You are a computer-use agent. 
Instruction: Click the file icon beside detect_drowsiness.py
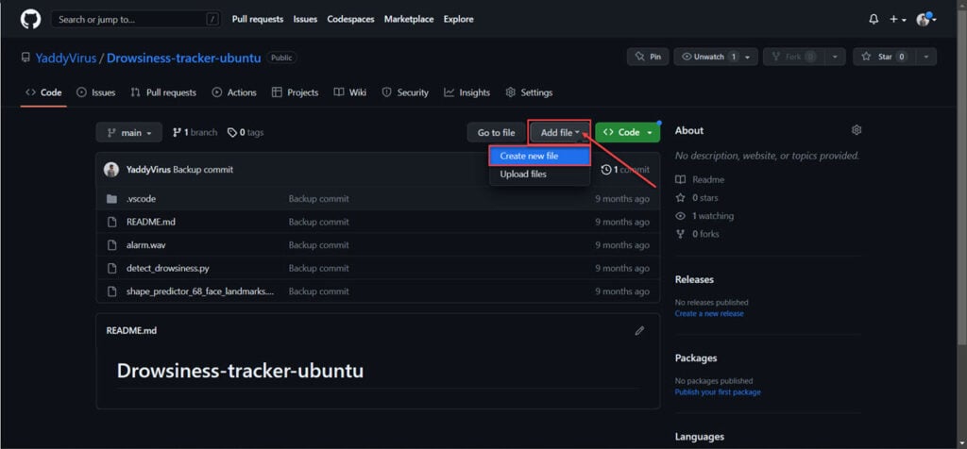(111, 269)
